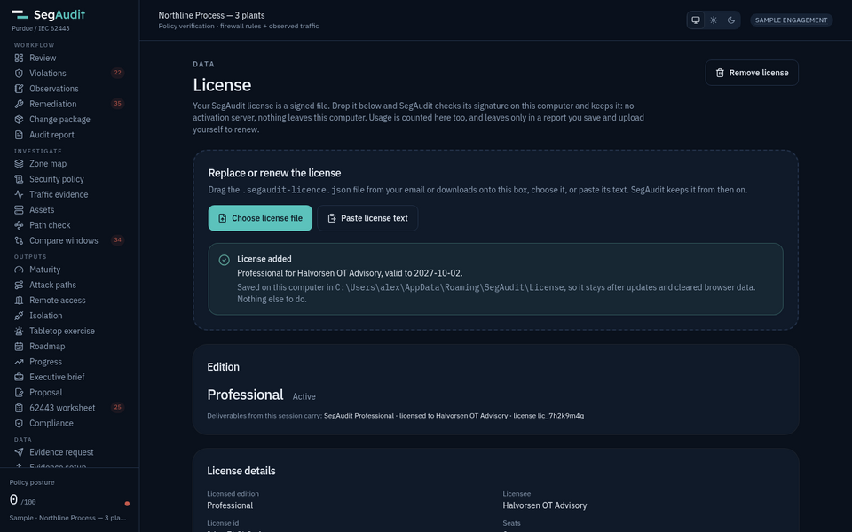The width and height of the screenshot is (852, 532).
Task: Open the Review sidebar icon
Action: [x=19, y=59]
